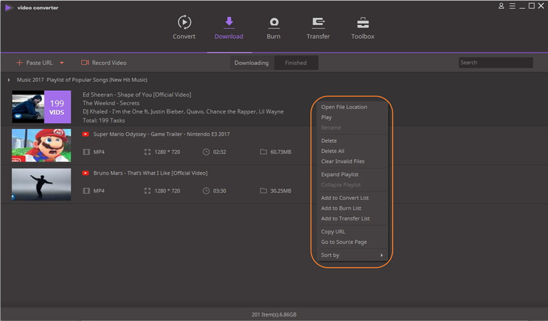Click The Weeknd - Secrets entry
This screenshot has height=321, width=548.
(x=111, y=103)
